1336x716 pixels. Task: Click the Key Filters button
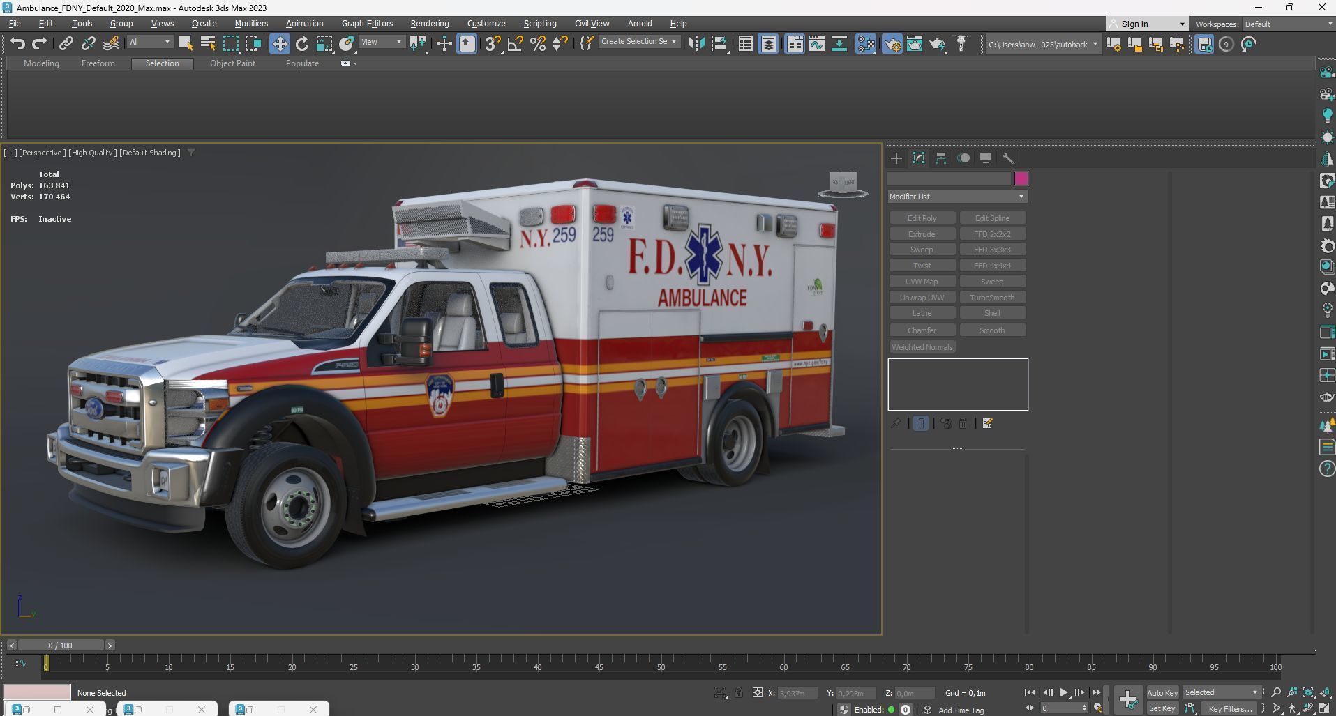[x=1231, y=708]
